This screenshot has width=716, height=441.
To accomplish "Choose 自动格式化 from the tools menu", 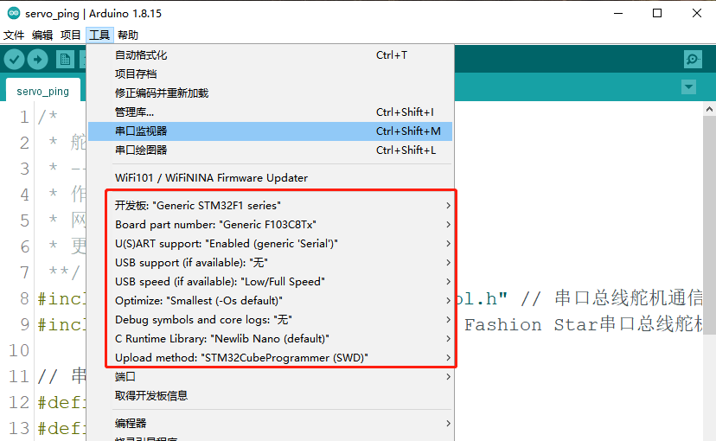I will pos(141,55).
